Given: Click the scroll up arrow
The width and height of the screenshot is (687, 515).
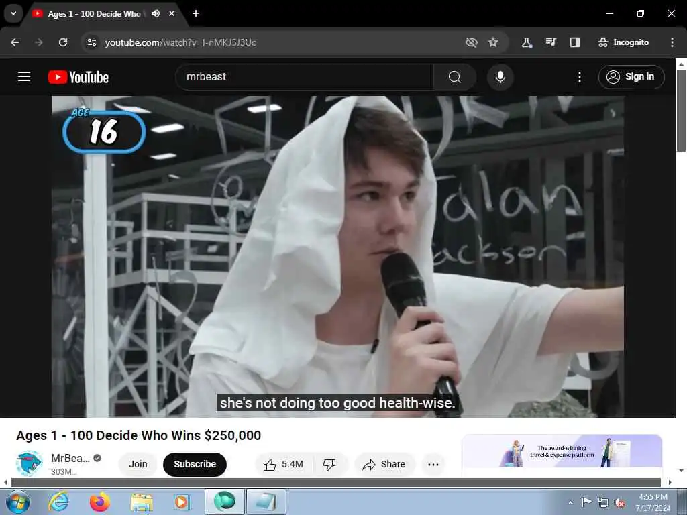Looking at the screenshot, I should coord(681,64).
